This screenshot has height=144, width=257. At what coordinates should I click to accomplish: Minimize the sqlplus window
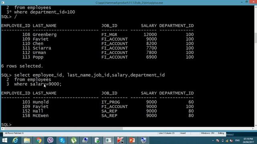click(x=242, y=2)
